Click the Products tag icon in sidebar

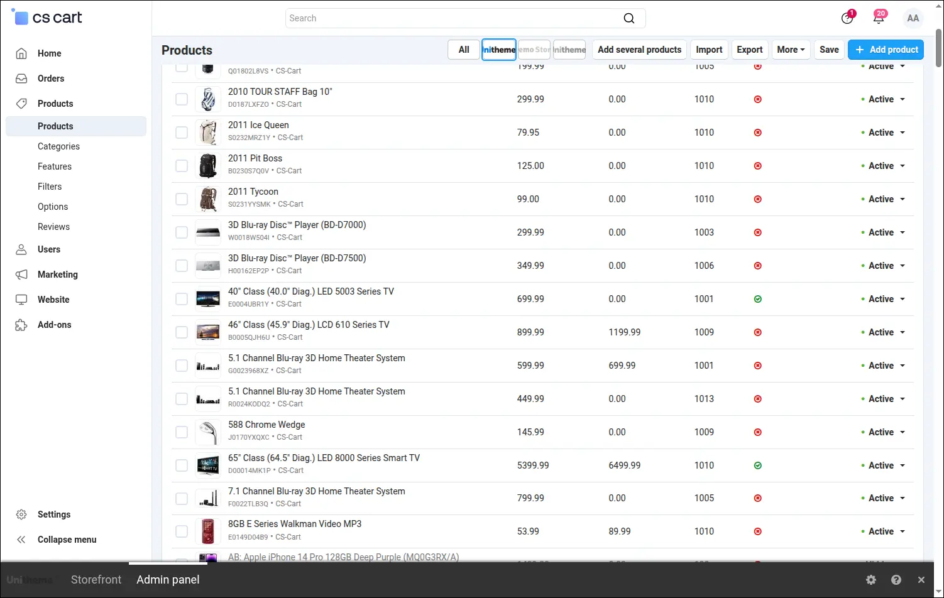[x=21, y=104]
